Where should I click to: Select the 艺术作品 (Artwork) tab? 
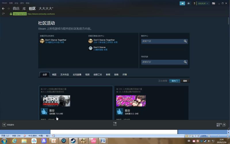(x=64, y=75)
